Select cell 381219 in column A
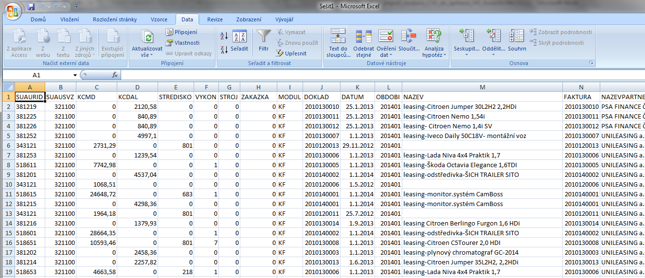 (x=30, y=106)
